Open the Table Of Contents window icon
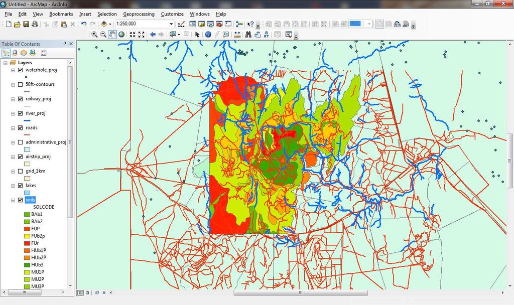This screenshot has height=305, width=514. [193, 24]
